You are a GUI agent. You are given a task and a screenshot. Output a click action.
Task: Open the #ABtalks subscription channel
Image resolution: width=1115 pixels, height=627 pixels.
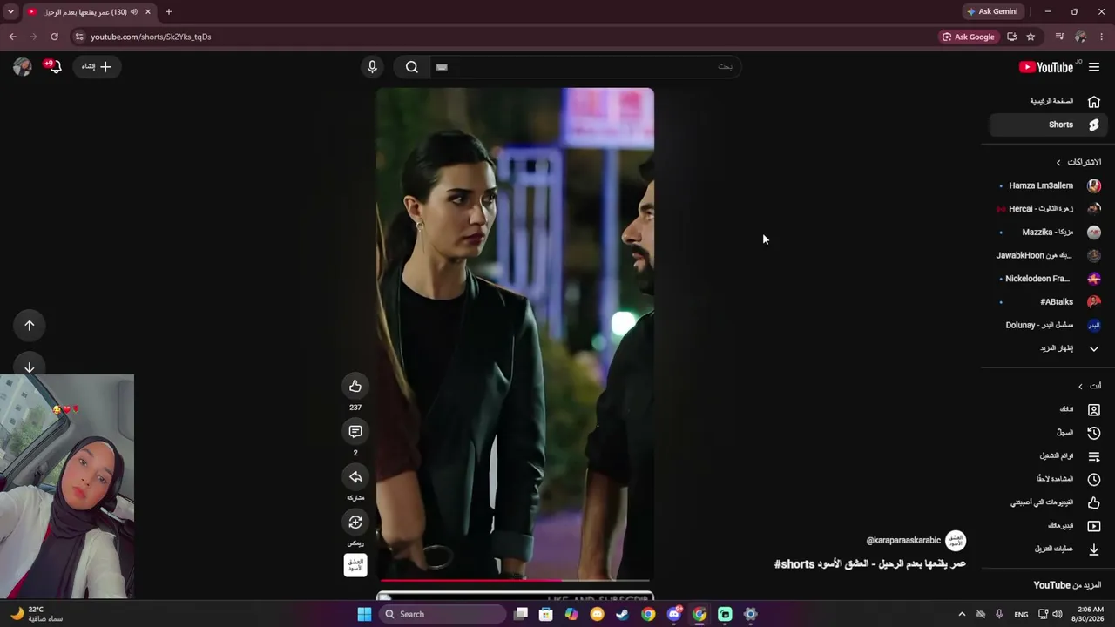1048,302
